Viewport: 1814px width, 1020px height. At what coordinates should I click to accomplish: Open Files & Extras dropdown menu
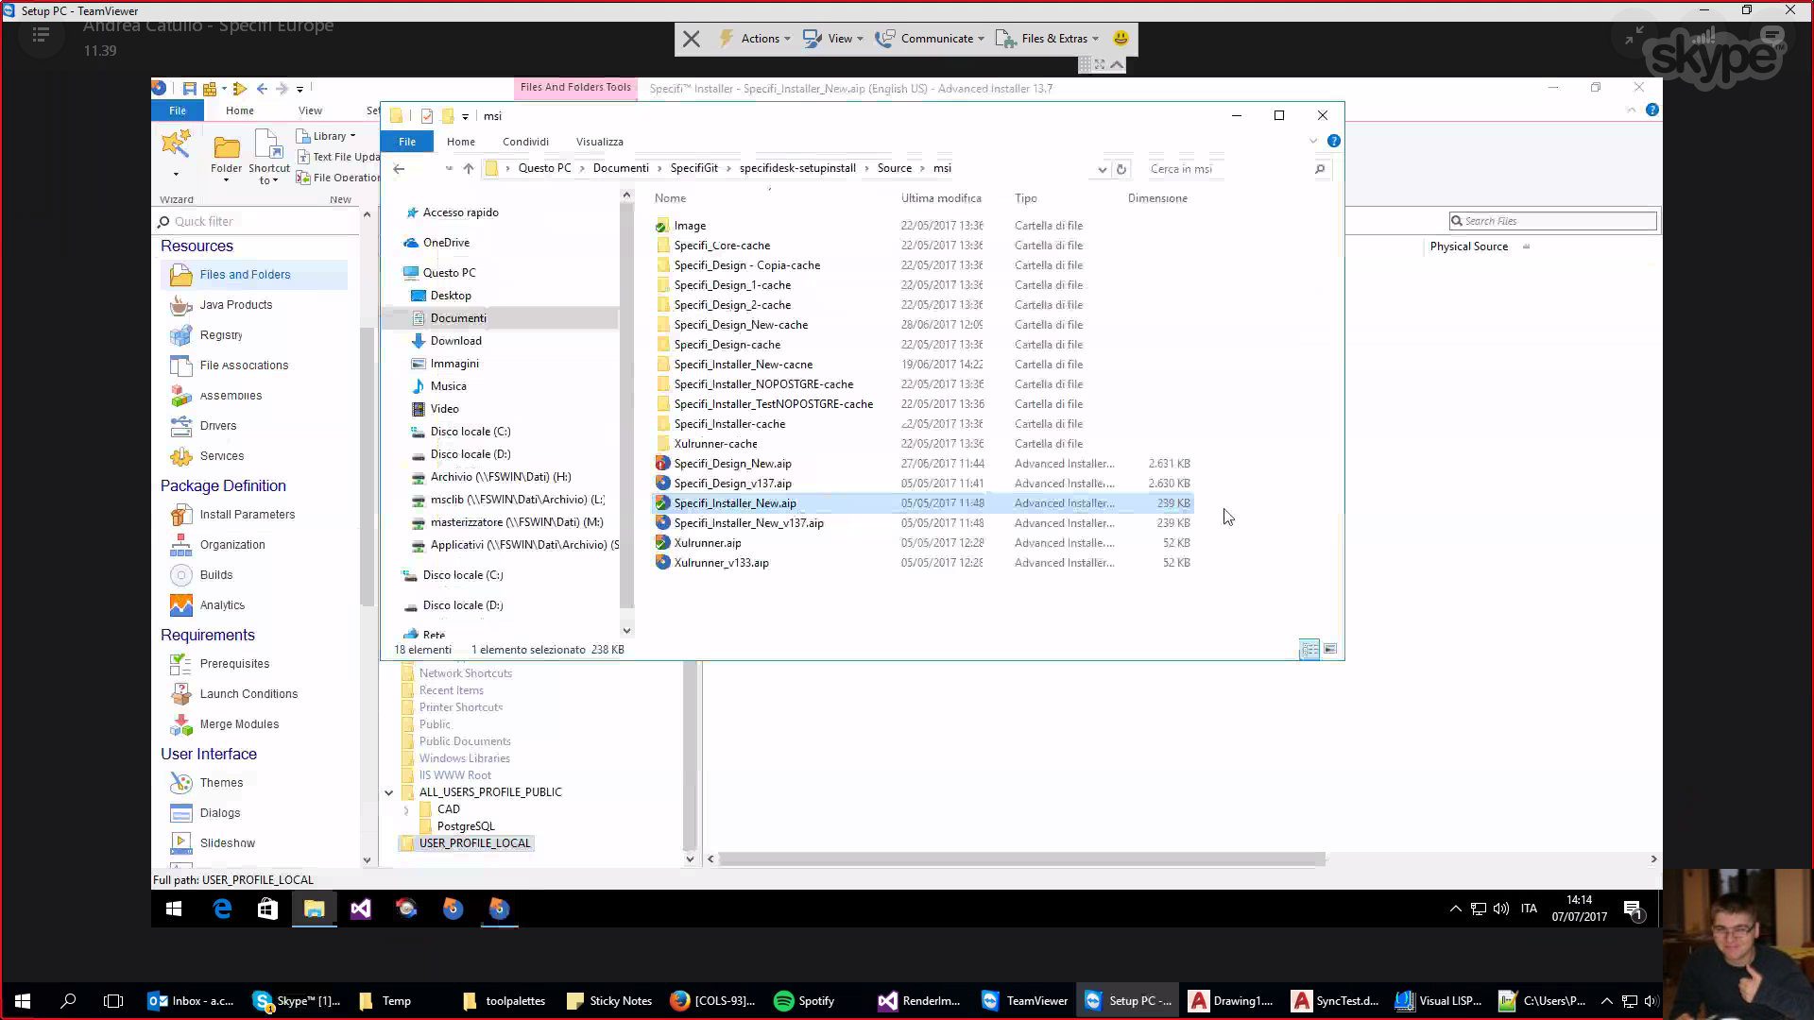coord(1048,39)
